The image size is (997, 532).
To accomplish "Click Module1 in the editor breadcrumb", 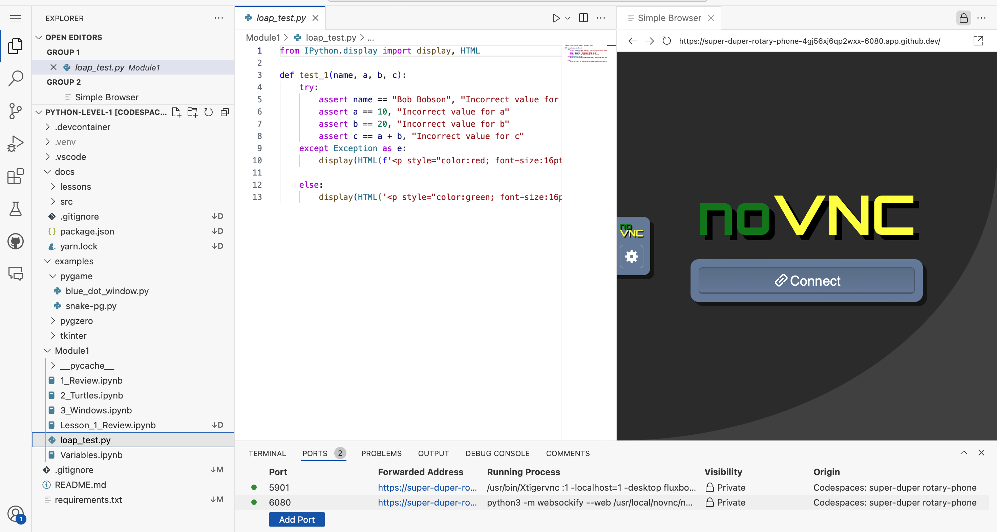I will point(263,38).
